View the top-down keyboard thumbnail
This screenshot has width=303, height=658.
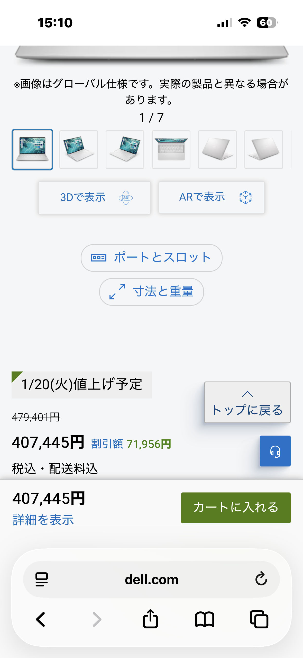[x=171, y=150]
